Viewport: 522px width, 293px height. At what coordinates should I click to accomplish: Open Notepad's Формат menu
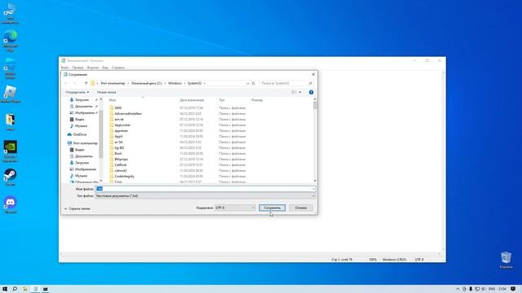(x=93, y=68)
